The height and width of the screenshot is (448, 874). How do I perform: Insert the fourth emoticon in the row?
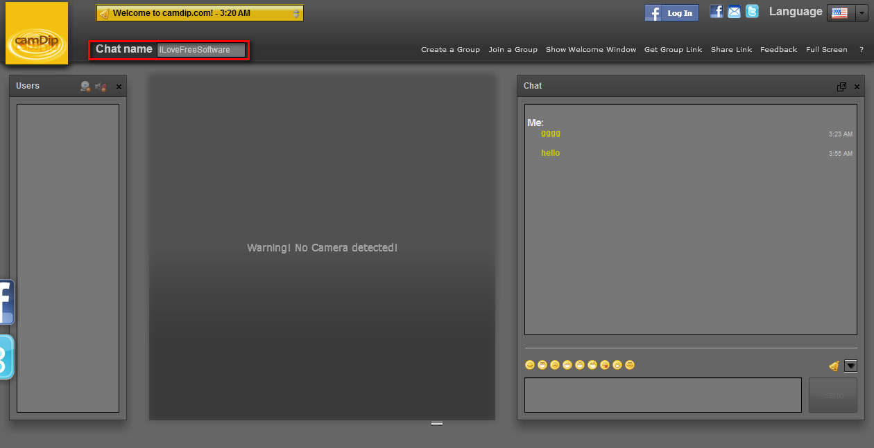(x=567, y=365)
